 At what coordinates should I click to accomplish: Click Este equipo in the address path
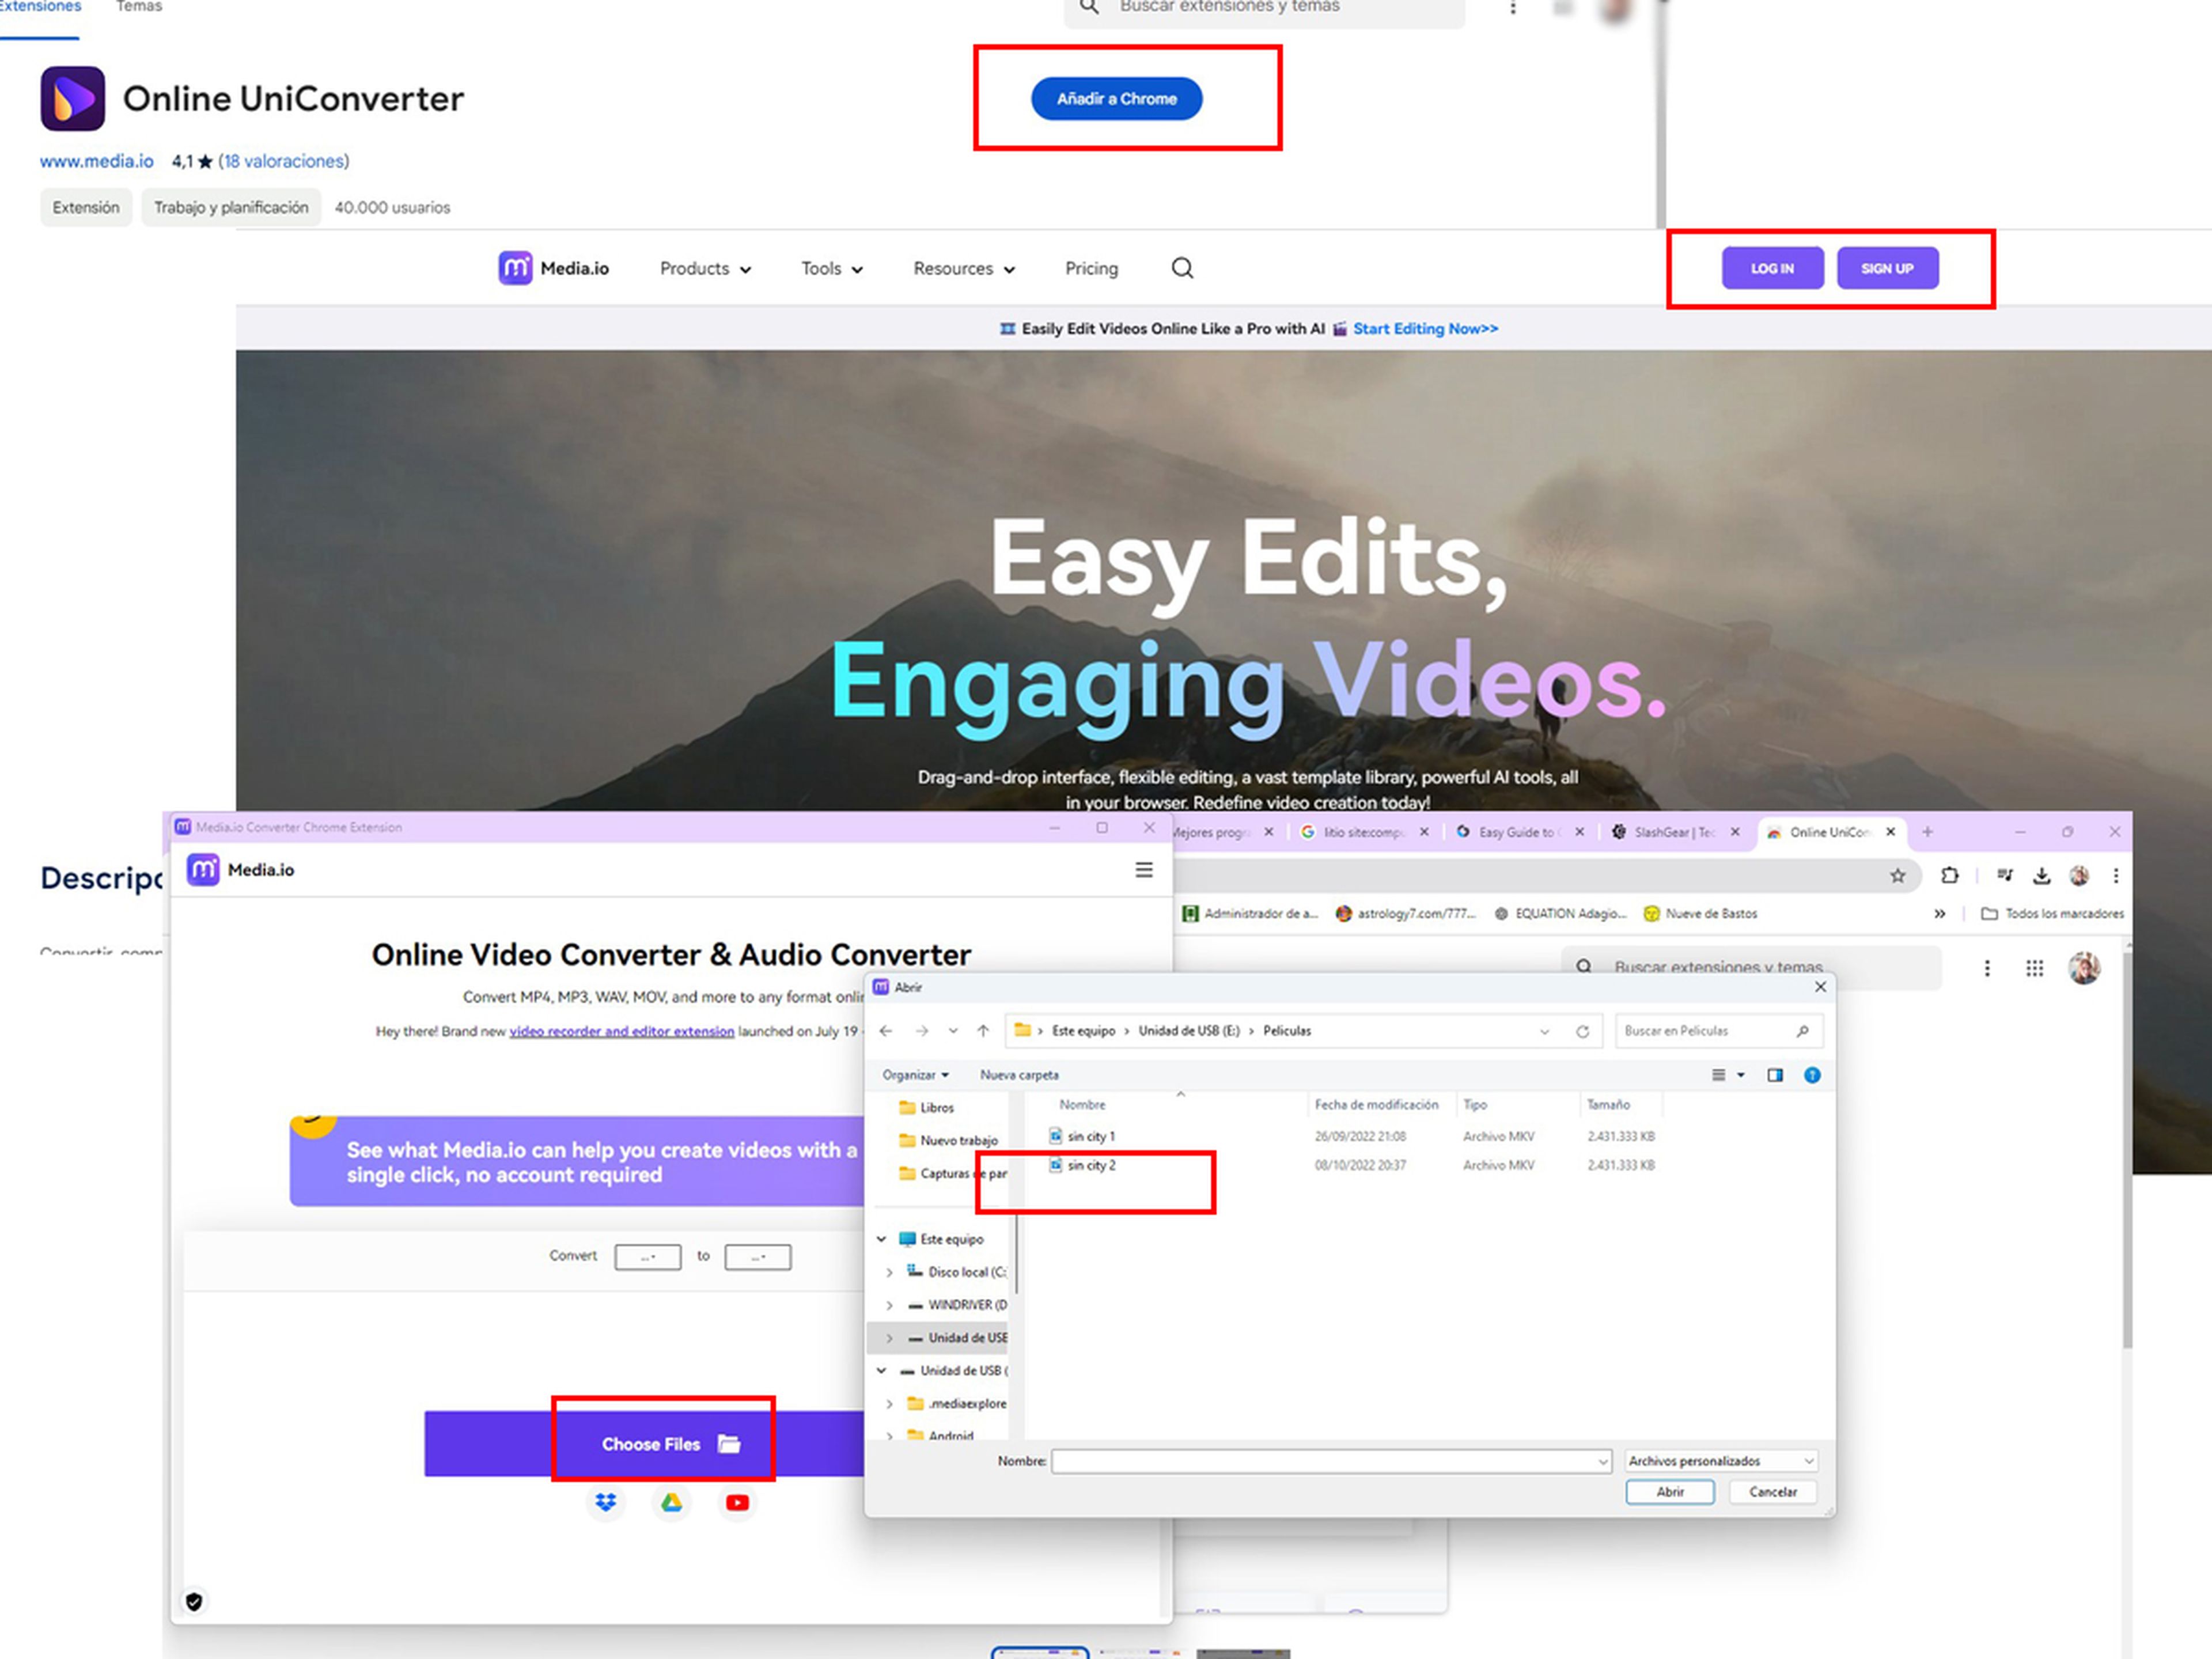tap(1083, 1031)
